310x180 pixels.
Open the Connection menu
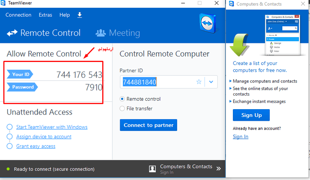pos(18,15)
